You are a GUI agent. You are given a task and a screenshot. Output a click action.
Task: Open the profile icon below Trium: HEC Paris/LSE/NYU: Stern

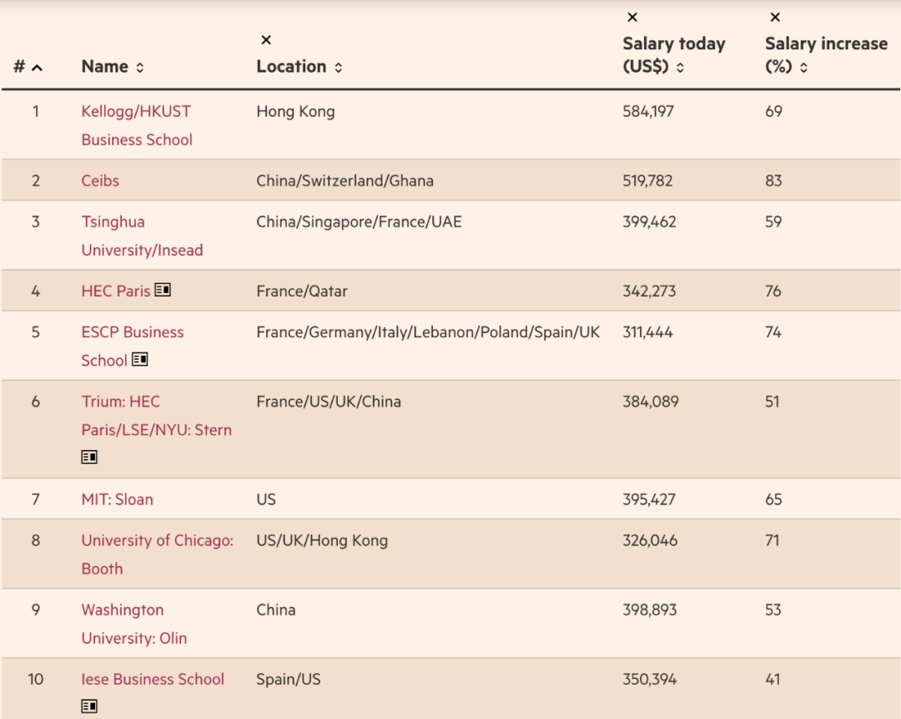89,458
